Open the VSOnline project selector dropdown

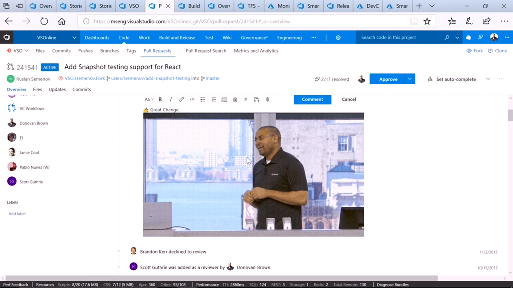[x=74, y=38]
